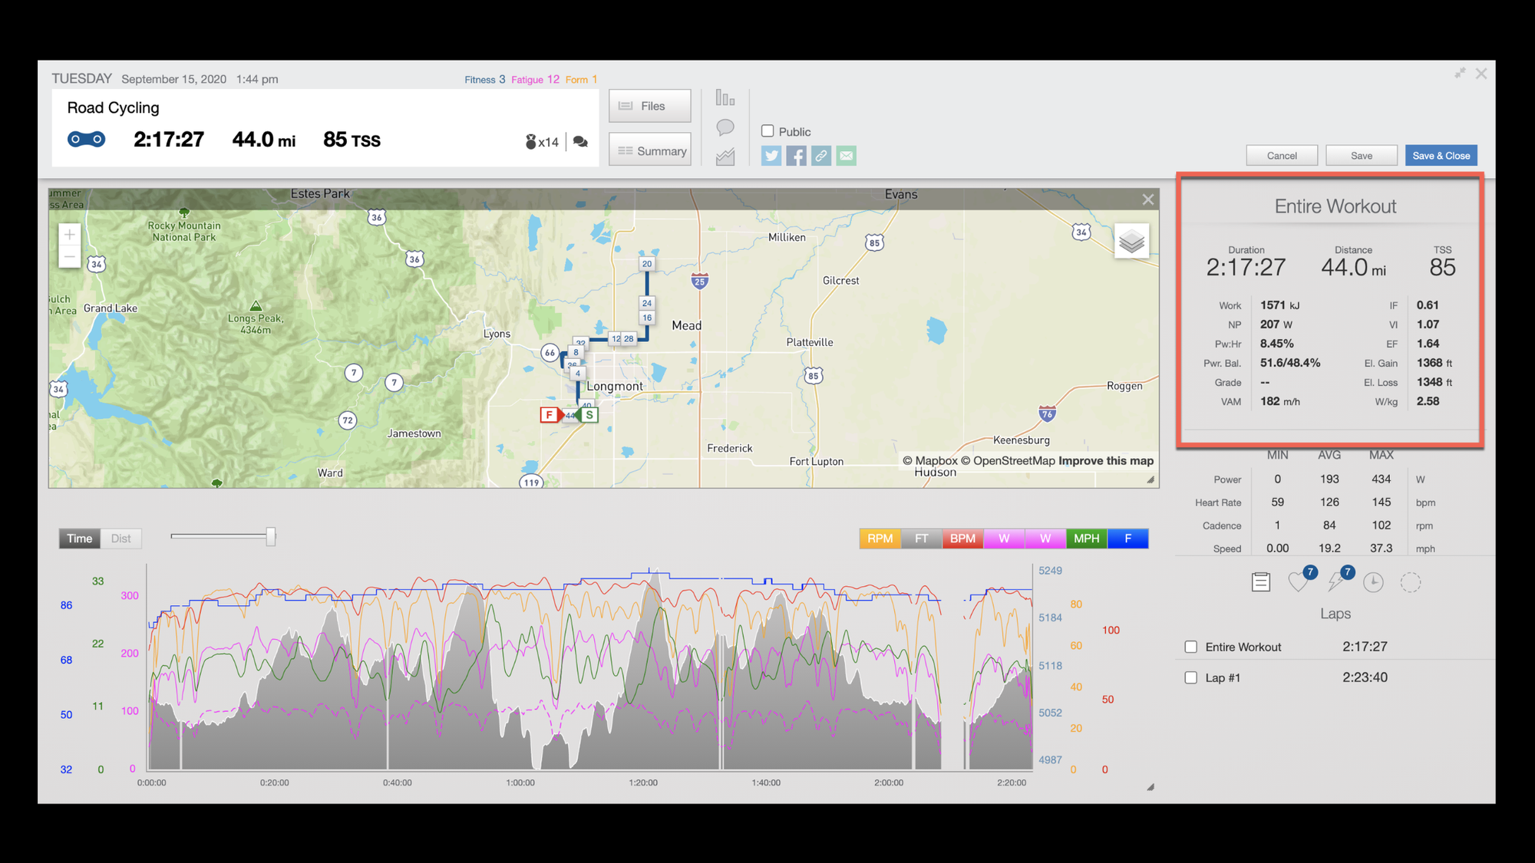
Task: Open heart rate peaks heart icon
Action: (1299, 582)
